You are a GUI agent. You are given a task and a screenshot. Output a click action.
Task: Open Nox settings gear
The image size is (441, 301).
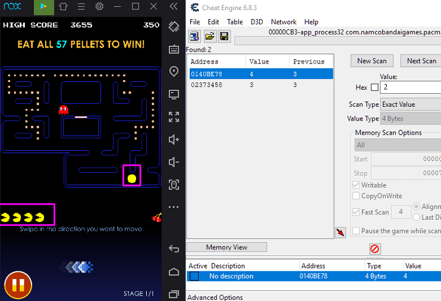pos(99,6)
